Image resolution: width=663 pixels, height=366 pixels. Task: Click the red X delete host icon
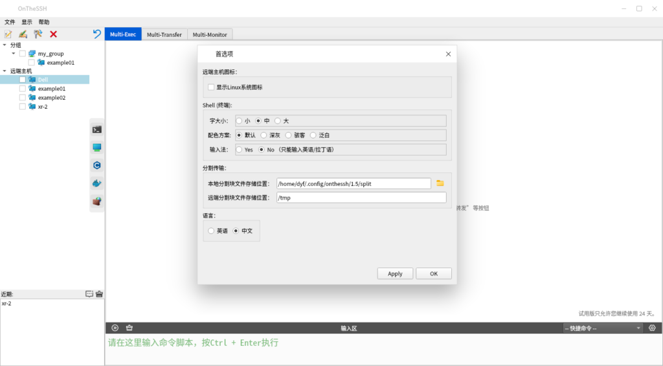(x=53, y=34)
